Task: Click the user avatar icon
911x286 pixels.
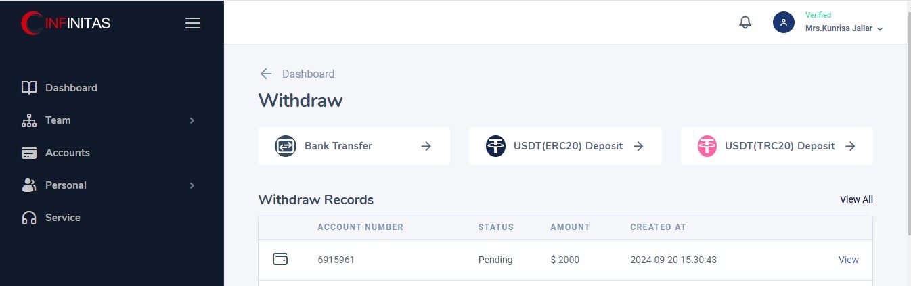Action: (783, 22)
